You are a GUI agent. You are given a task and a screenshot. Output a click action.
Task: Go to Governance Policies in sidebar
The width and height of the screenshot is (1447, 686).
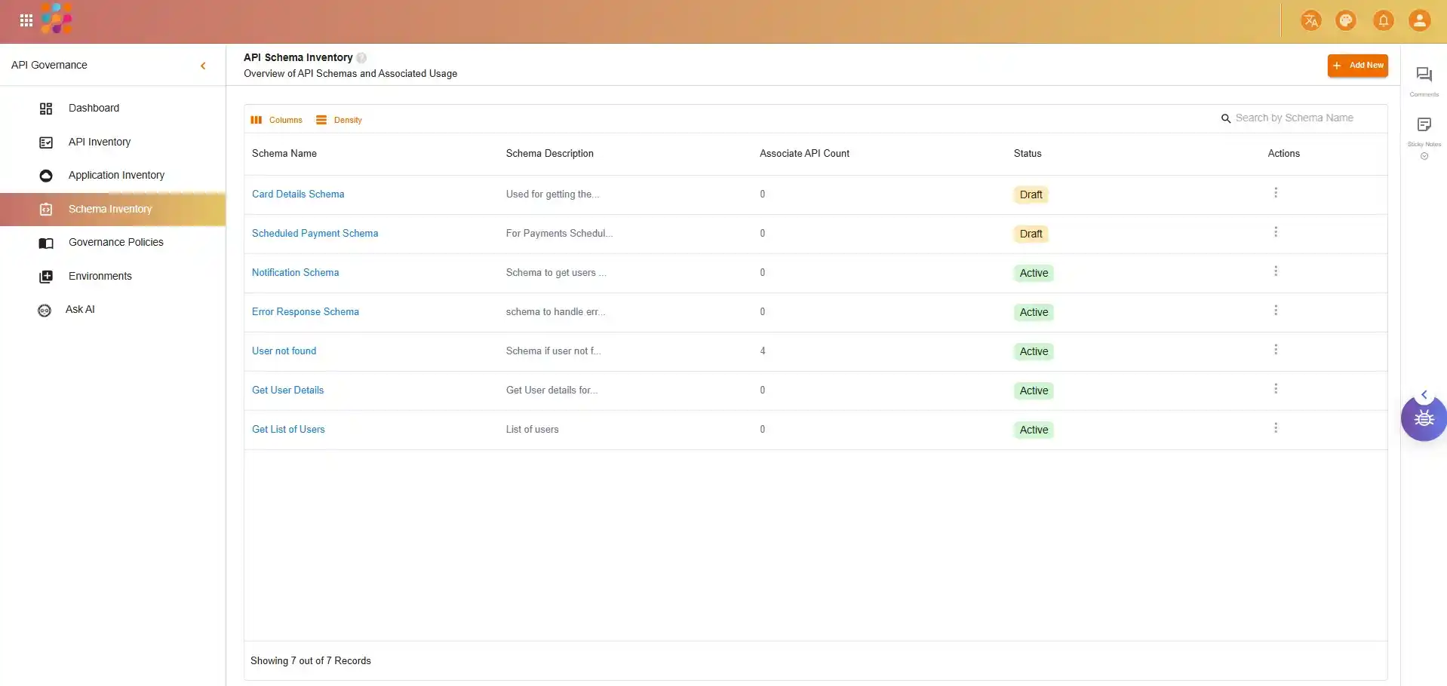115,242
